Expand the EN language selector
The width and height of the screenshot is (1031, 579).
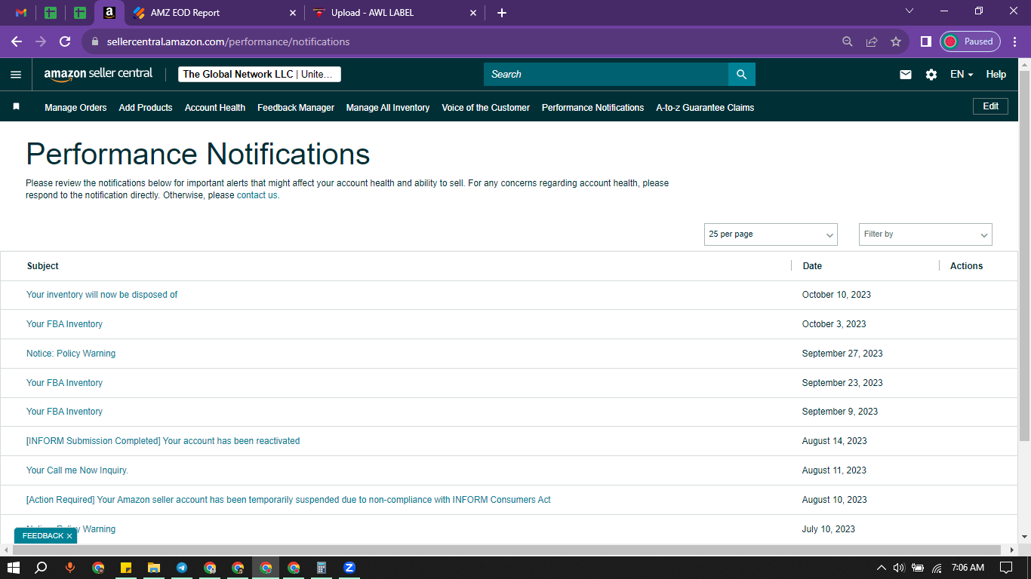click(x=962, y=75)
